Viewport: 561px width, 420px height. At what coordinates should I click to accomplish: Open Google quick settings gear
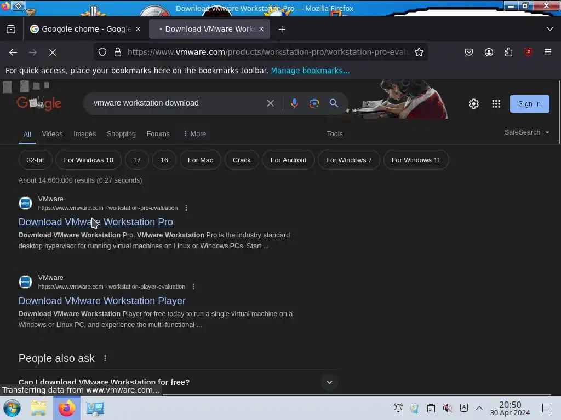pos(474,103)
